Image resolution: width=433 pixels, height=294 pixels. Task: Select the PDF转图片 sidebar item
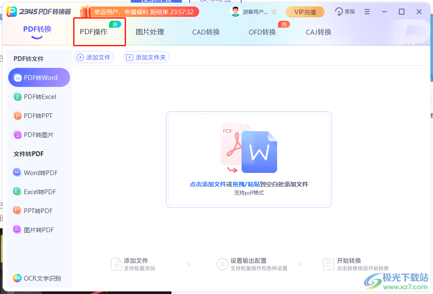click(x=39, y=135)
